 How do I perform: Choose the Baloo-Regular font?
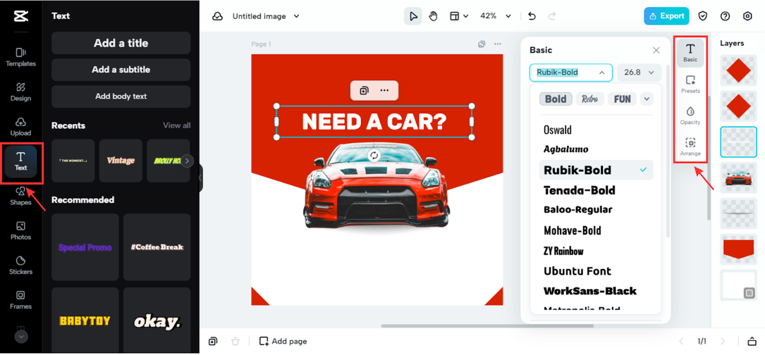point(596,210)
